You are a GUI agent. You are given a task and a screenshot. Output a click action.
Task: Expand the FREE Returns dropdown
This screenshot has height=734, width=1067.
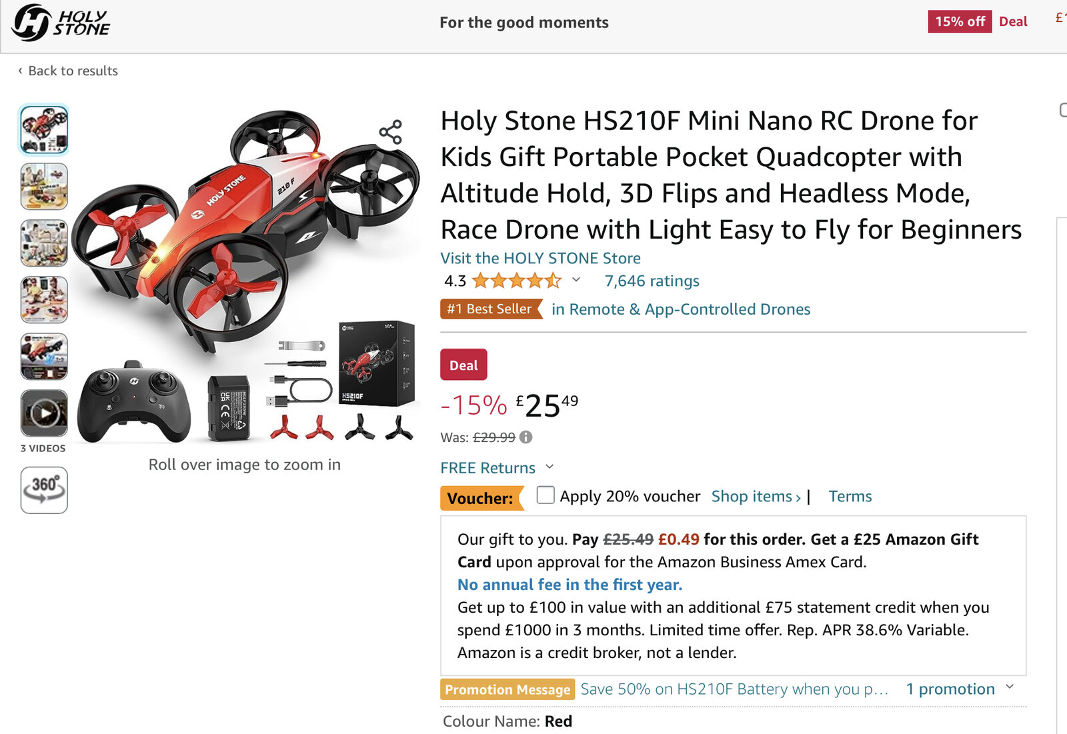point(550,467)
